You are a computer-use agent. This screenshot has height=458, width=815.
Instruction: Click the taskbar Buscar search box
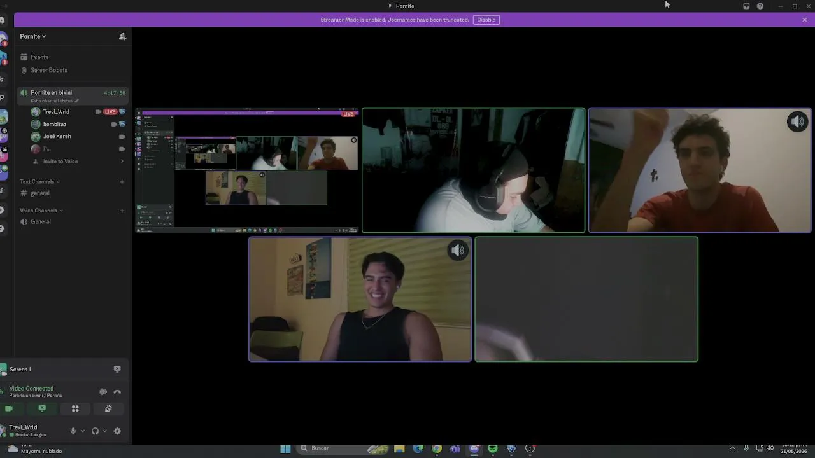[x=344, y=448]
